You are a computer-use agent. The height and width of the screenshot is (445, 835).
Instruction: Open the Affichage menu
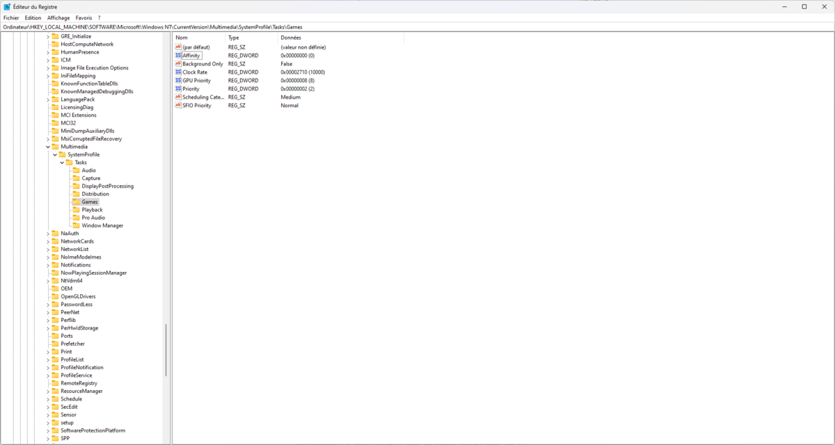coord(58,17)
